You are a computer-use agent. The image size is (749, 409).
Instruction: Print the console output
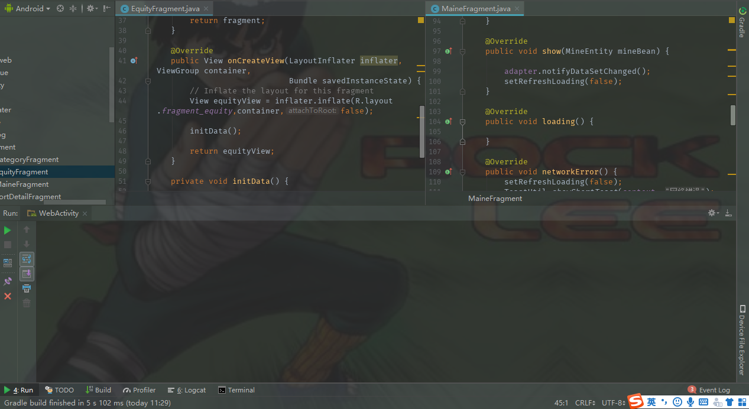tap(26, 288)
